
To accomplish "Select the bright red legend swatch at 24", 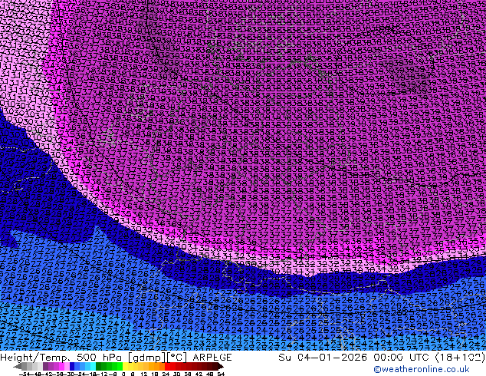I will click(x=167, y=367).
